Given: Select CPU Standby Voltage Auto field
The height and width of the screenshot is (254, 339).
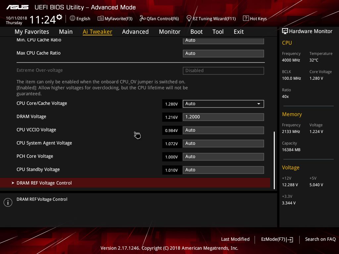Looking at the screenshot, I should point(223,170).
